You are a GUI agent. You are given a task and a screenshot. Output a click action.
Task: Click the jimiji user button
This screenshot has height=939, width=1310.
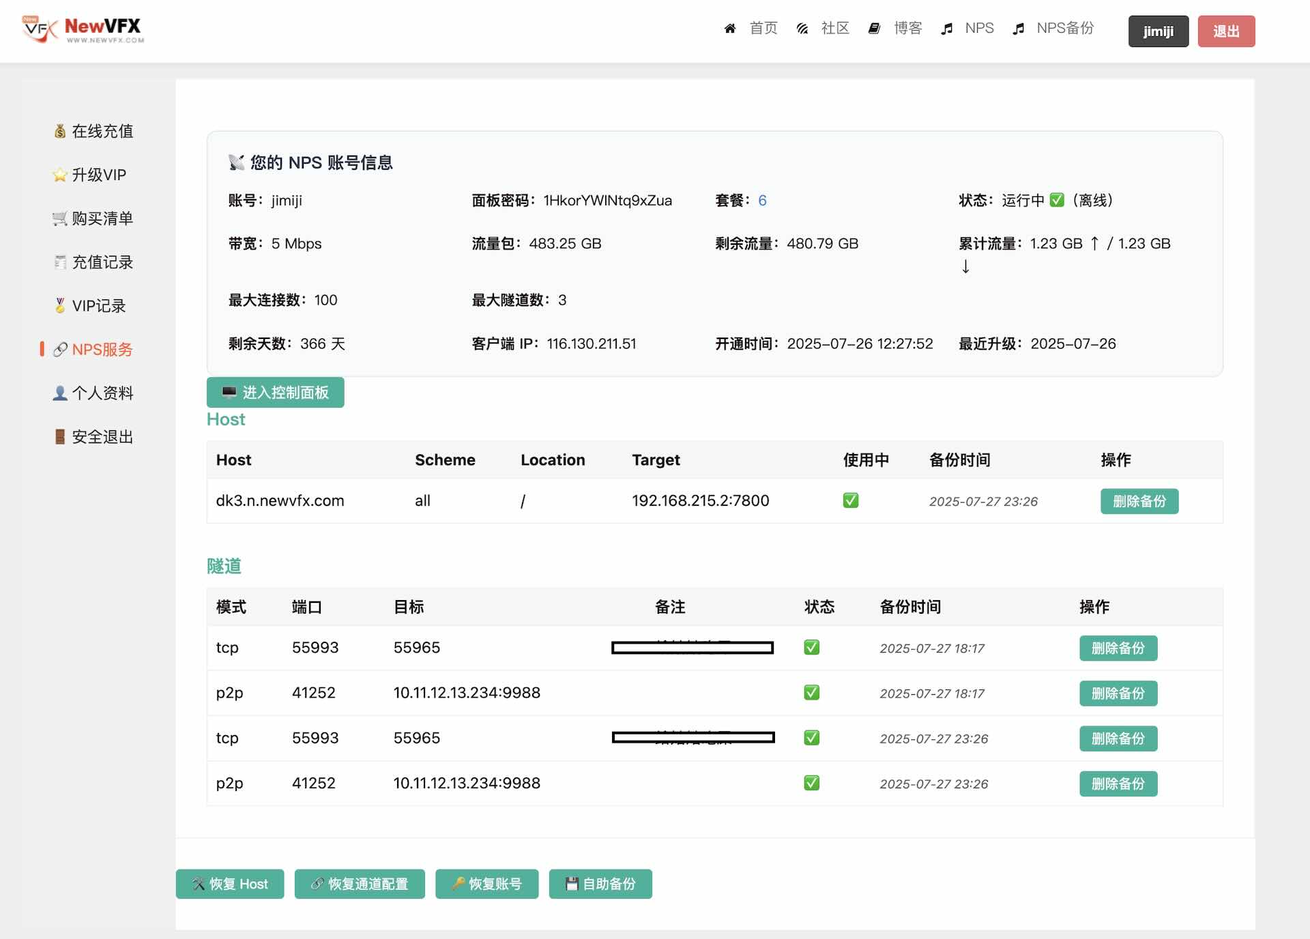click(x=1158, y=31)
